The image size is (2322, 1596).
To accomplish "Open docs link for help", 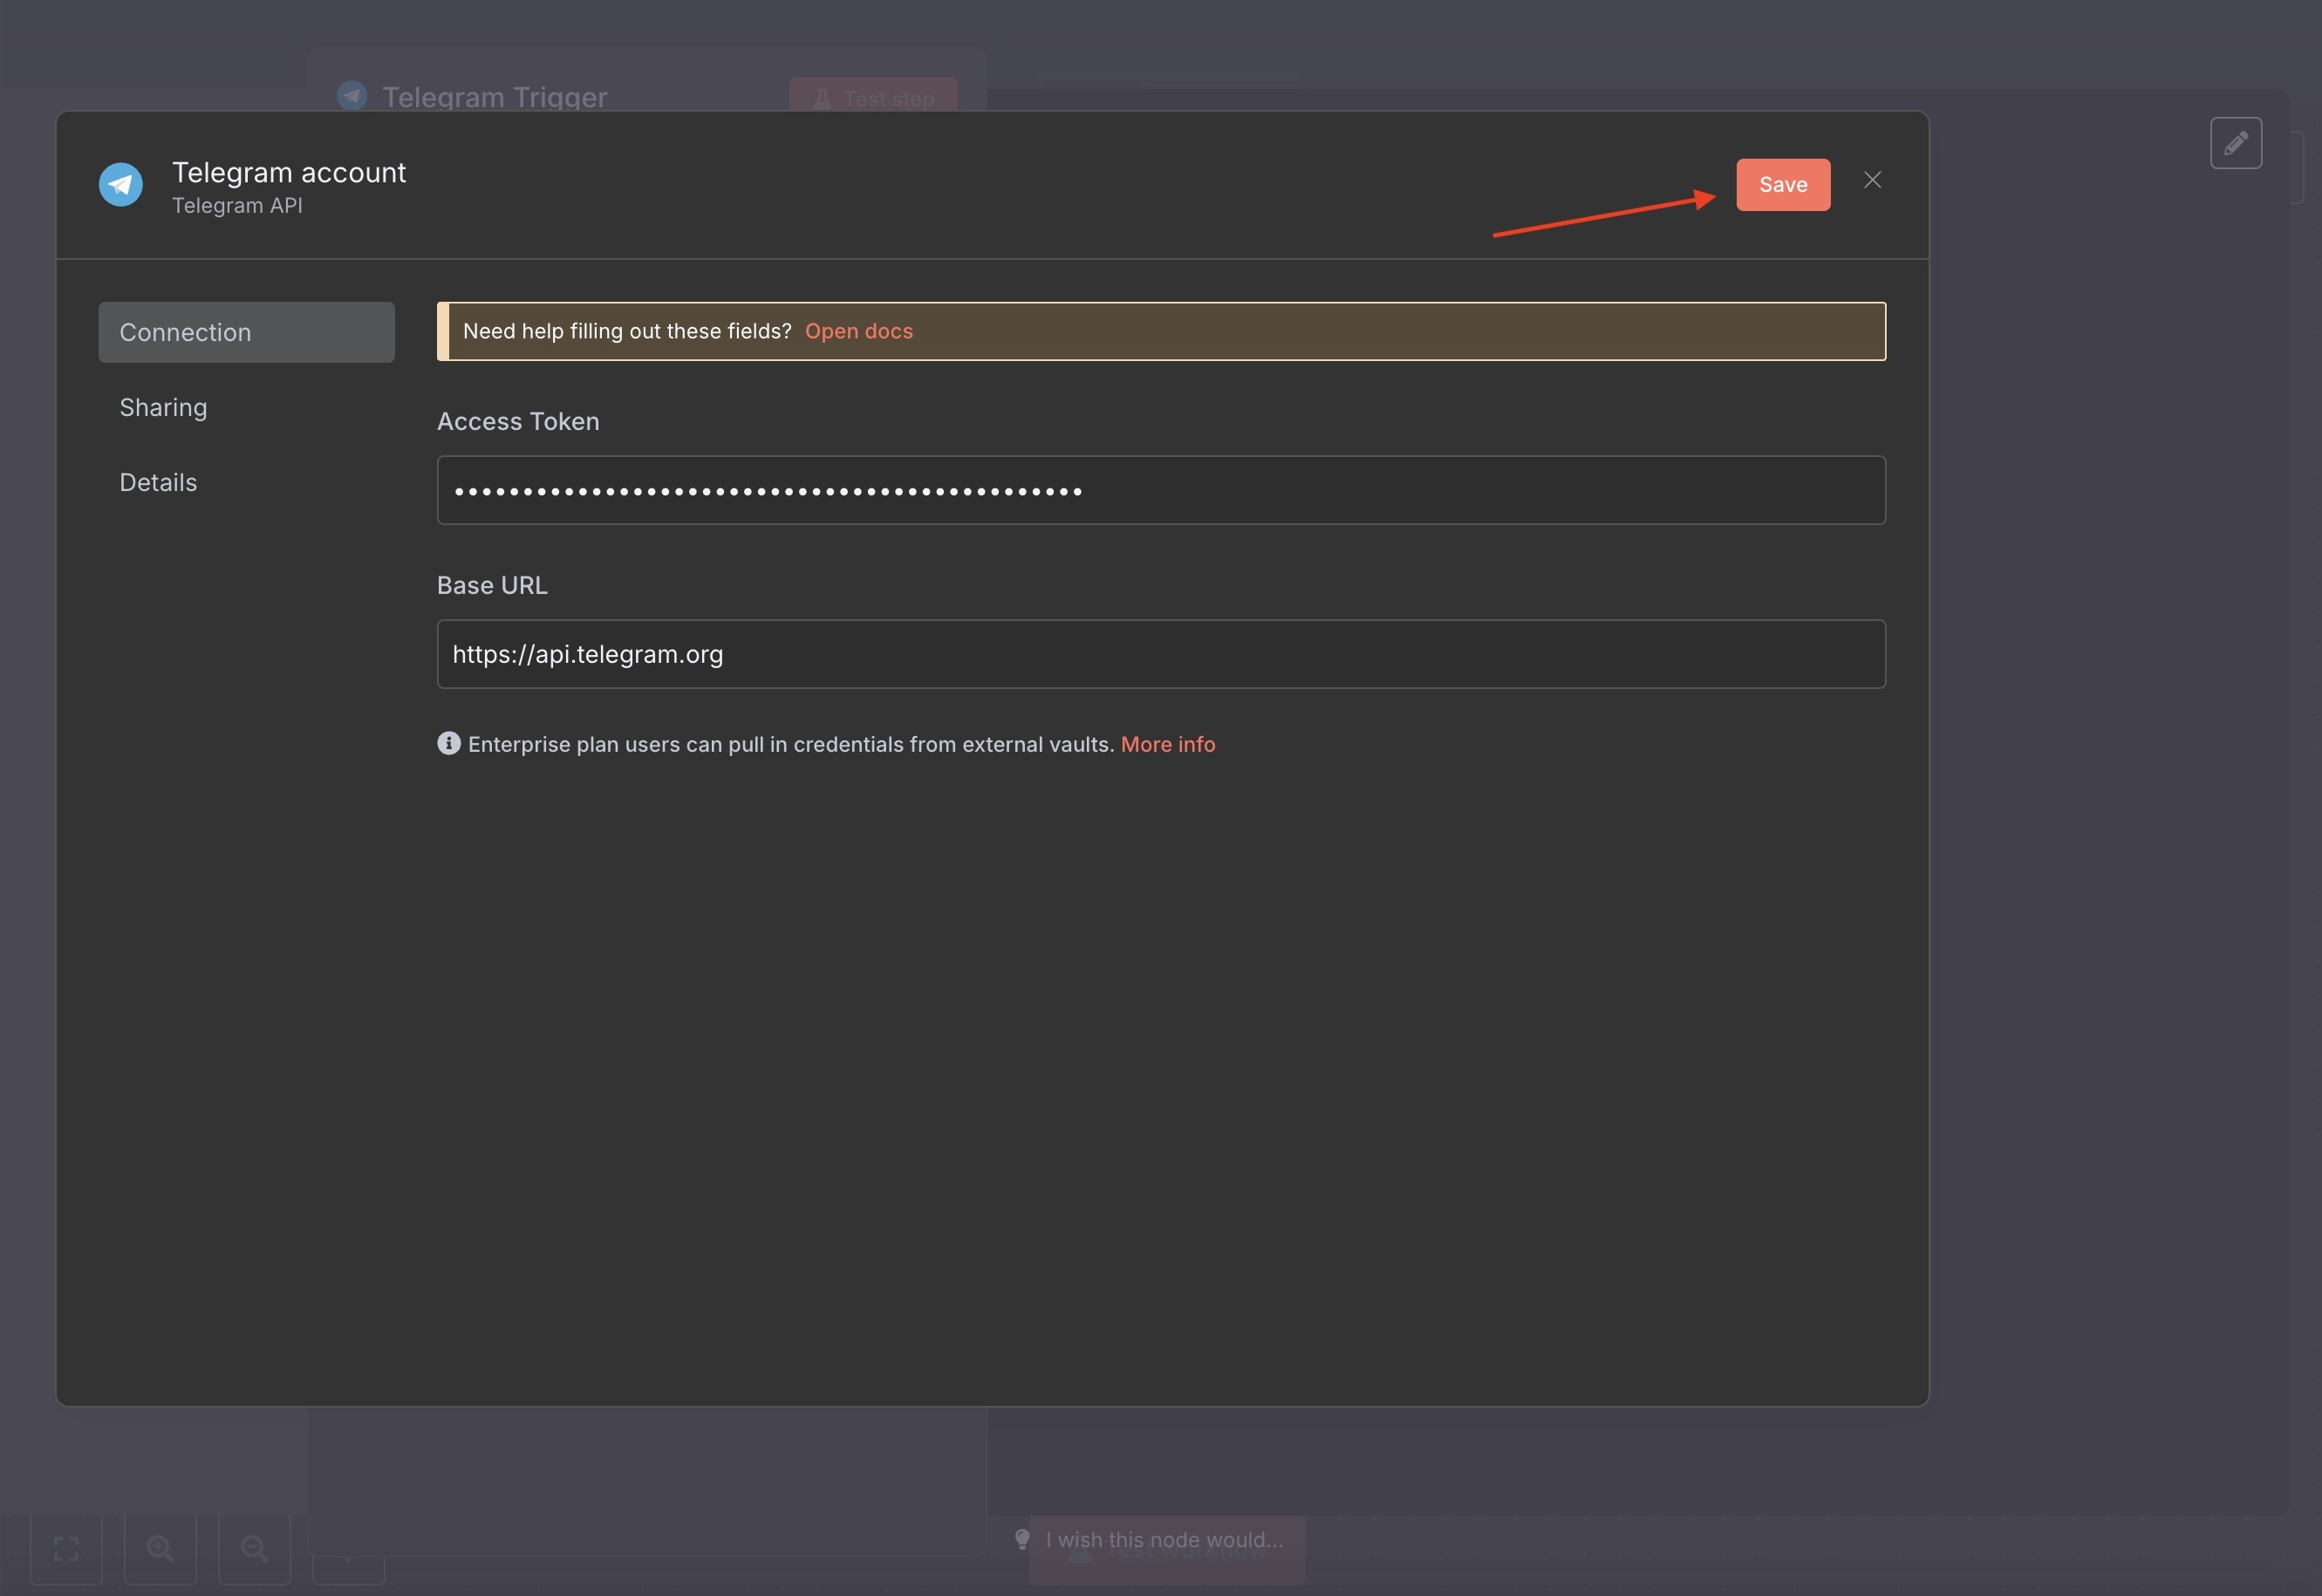I will [x=858, y=331].
